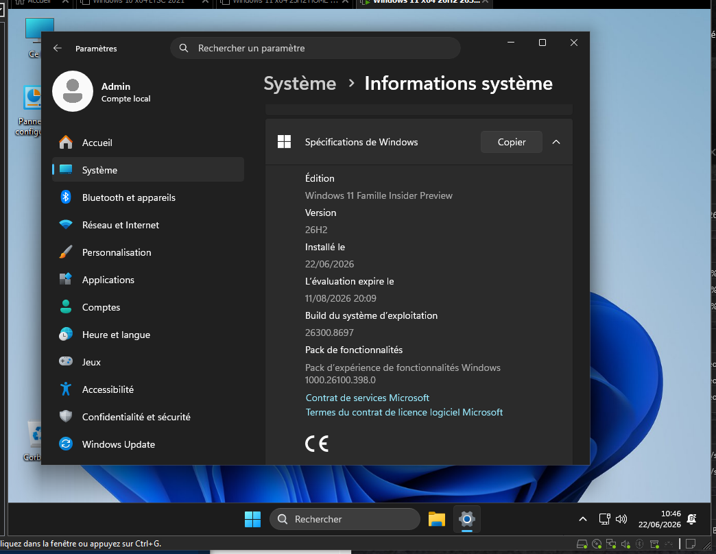Click the Windows logo in Spécifications header
Screen dimensions: 716x554
pyautogui.click(x=284, y=142)
